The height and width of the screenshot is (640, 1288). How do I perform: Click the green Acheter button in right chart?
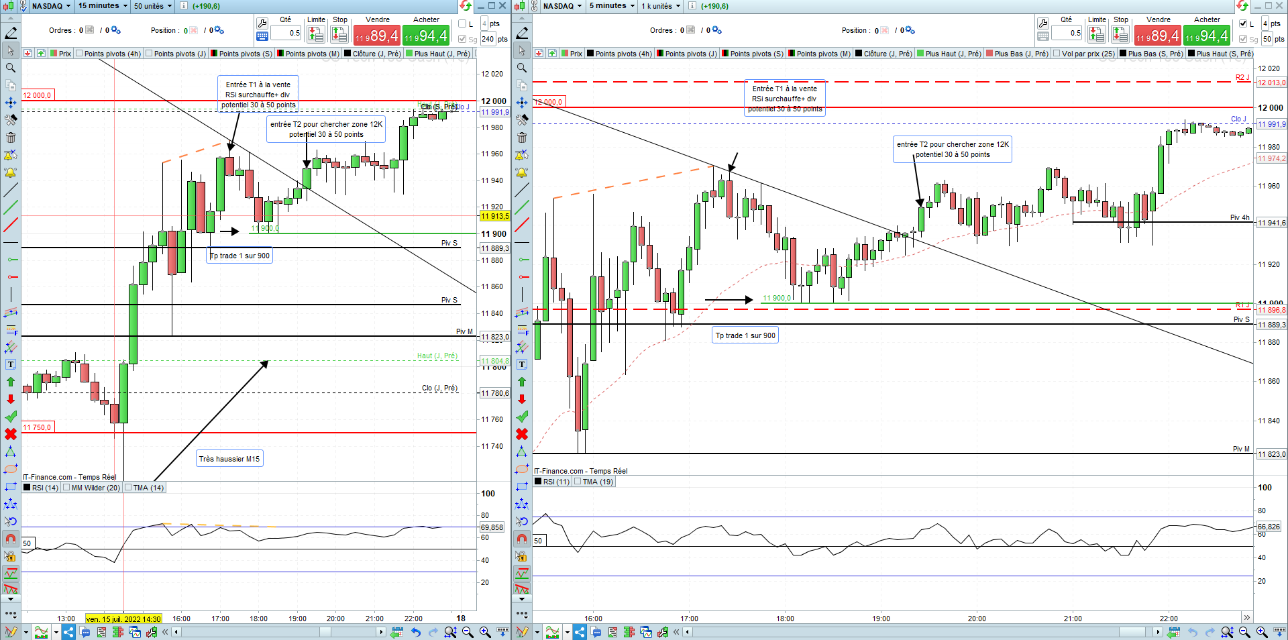click(x=1207, y=36)
